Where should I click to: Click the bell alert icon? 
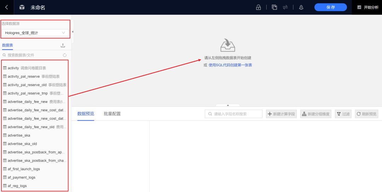coord(301,7)
